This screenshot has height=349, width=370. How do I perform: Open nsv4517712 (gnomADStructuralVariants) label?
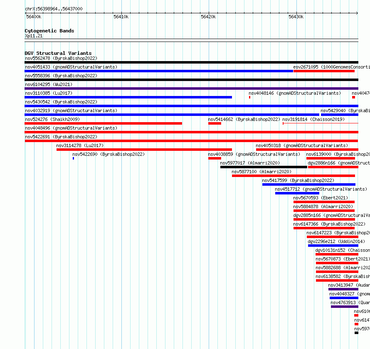click(321, 189)
